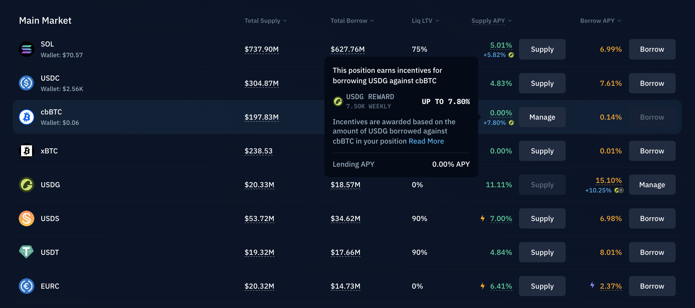Sort by Supply APY column header

491,21
